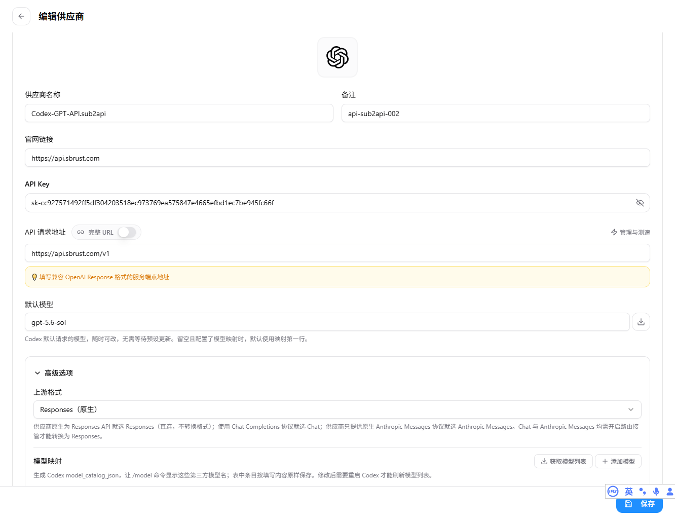Image resolution: width=675 pixels, height=521 pixels.
Task: Enable the 完整 URL switch
Action: click(127, 232)
